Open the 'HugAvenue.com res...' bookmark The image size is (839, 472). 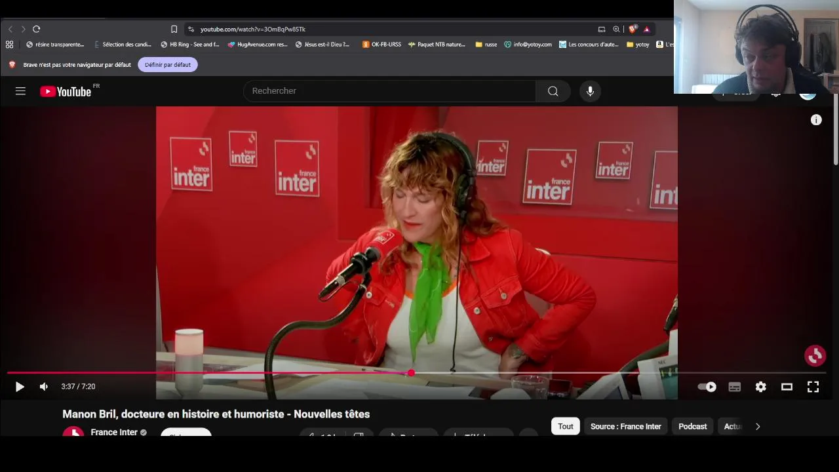click(x=258, y=45)
